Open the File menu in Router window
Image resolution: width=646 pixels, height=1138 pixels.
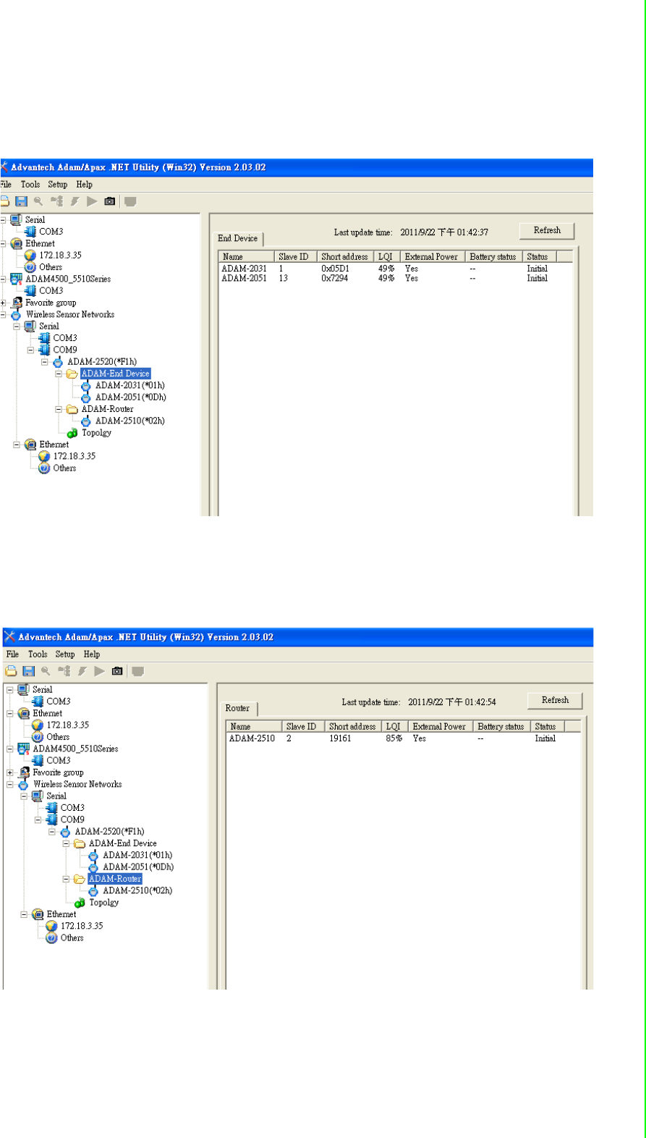[x=12, y=654]
